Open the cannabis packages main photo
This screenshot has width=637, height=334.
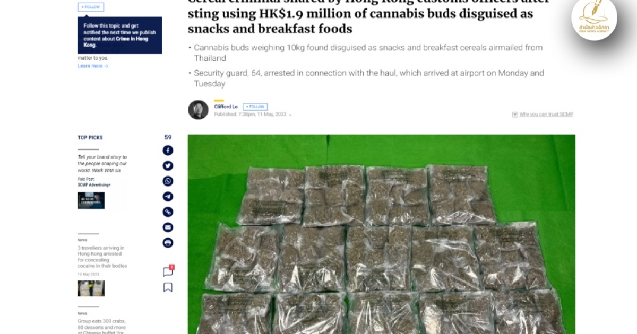click(x=381, y=234)
